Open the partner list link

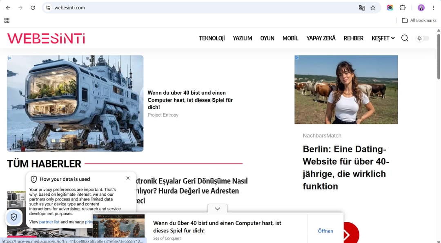click(x=49, y=222)
